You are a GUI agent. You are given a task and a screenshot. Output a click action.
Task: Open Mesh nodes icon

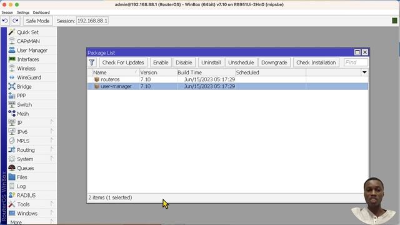click(12, 114)
